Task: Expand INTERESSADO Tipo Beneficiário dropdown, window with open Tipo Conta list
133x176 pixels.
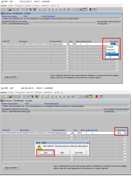Action: point(68,44)
